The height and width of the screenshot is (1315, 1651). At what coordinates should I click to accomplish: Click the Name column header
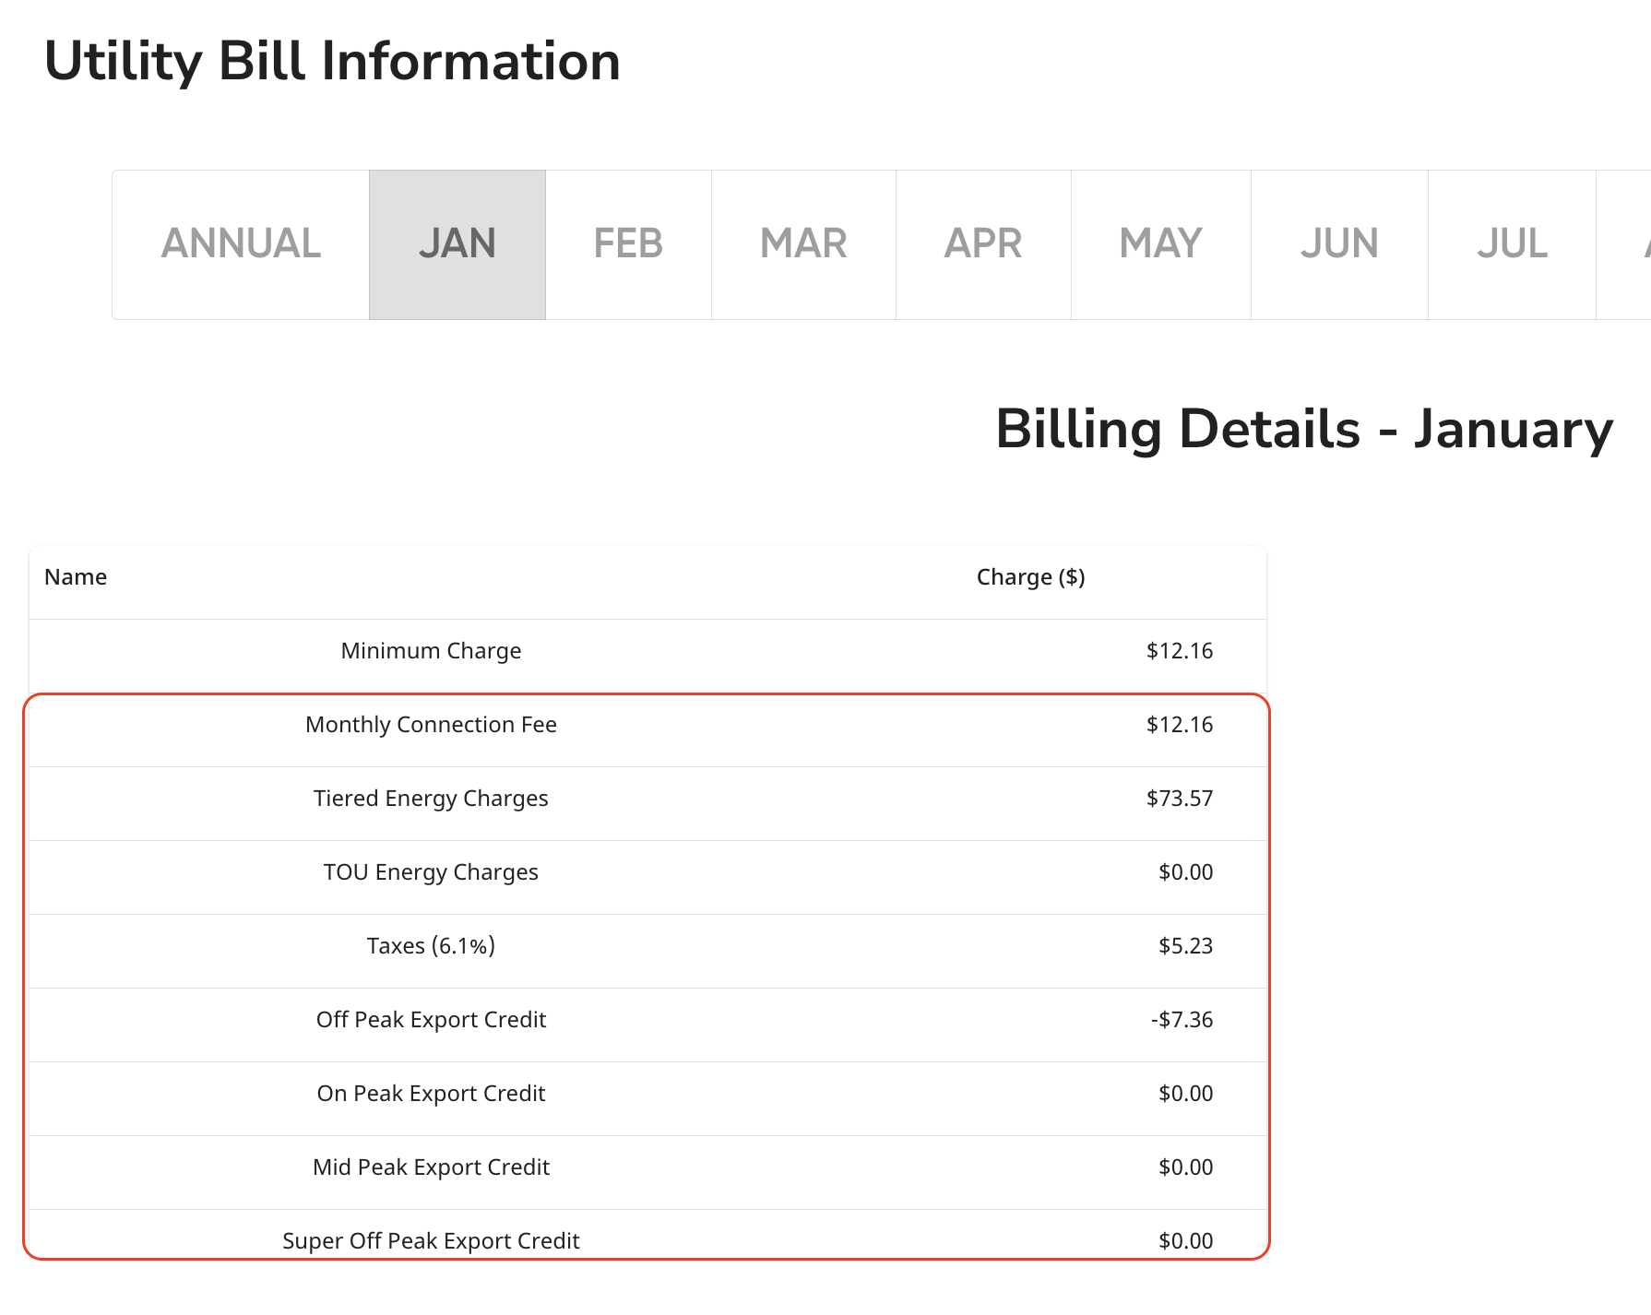[x=75, y=577]
